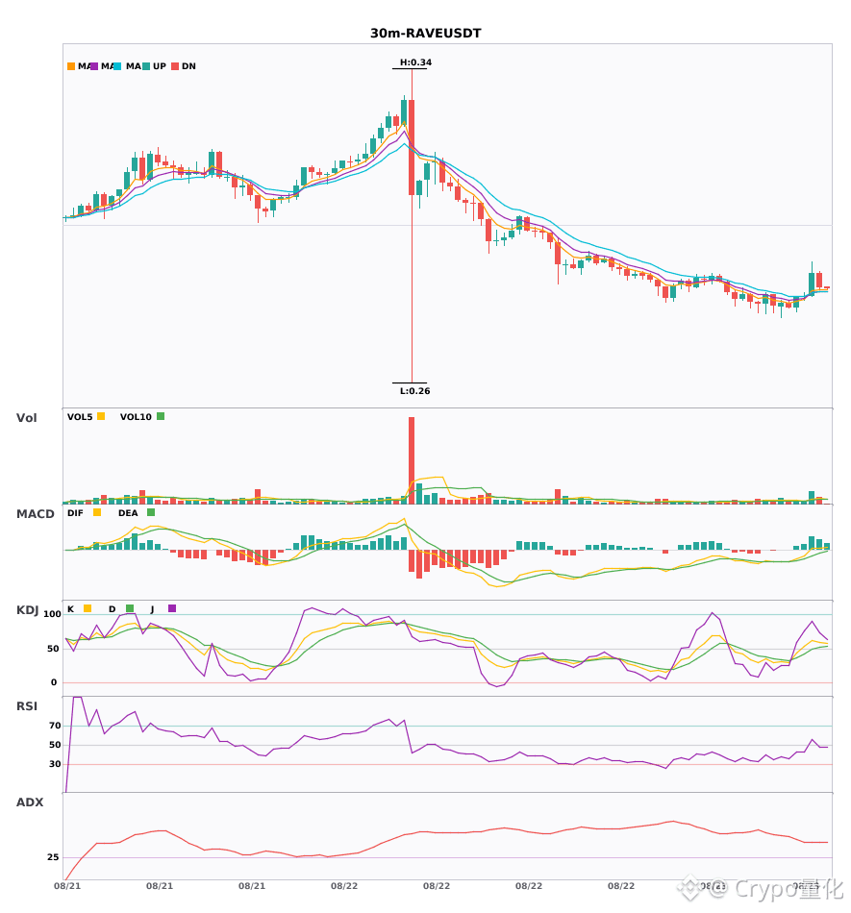
Task: Click the cyan MA legend swatch
Action: tap(117, 66)
